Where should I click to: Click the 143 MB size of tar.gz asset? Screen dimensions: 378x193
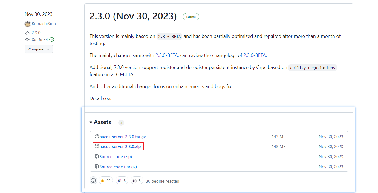pos(279,137)
